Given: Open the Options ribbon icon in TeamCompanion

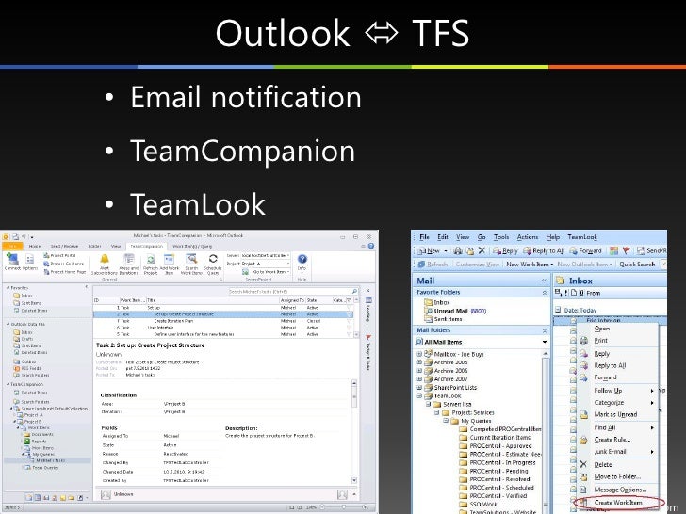Looking at the screenshot, I should (30, 262).
